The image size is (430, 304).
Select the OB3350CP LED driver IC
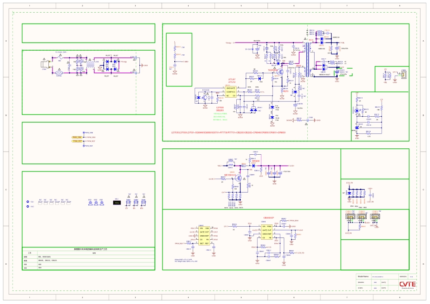267,231
